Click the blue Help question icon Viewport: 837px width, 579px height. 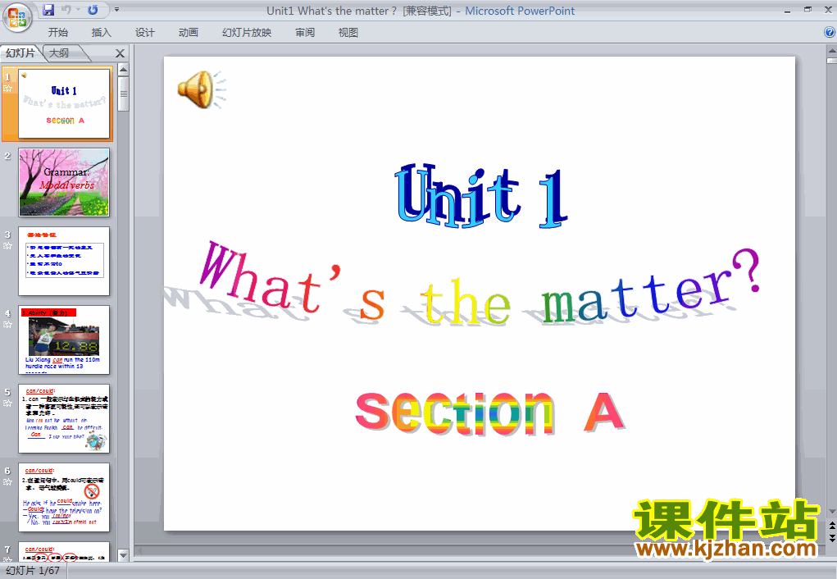(x=830, y=32)
